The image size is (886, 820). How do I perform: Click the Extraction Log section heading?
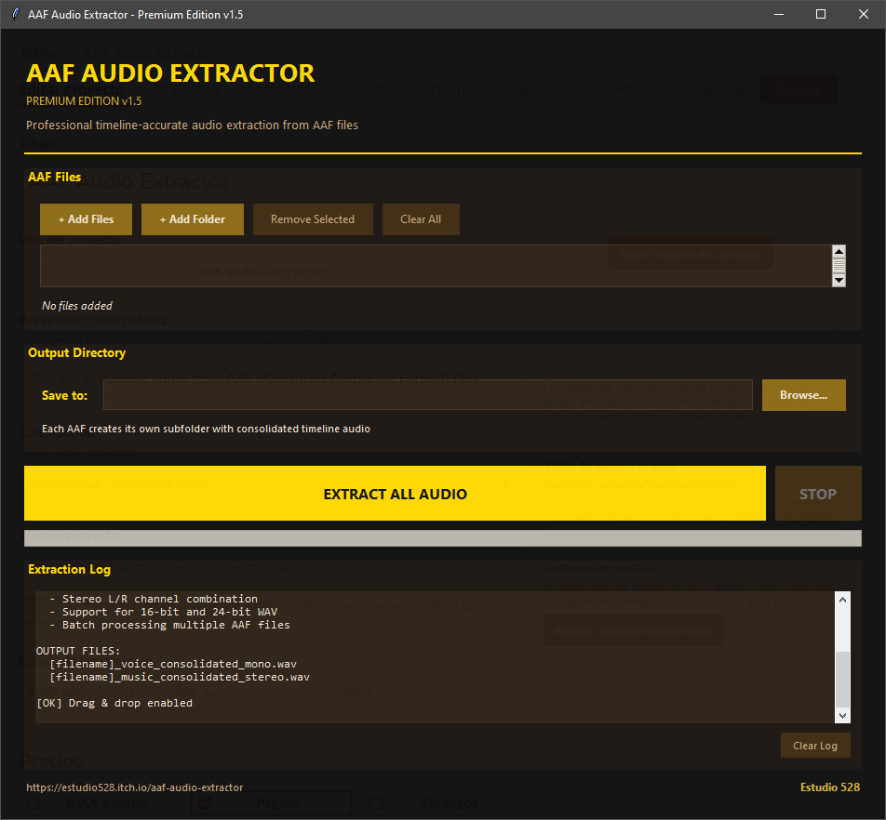[70, 569]
